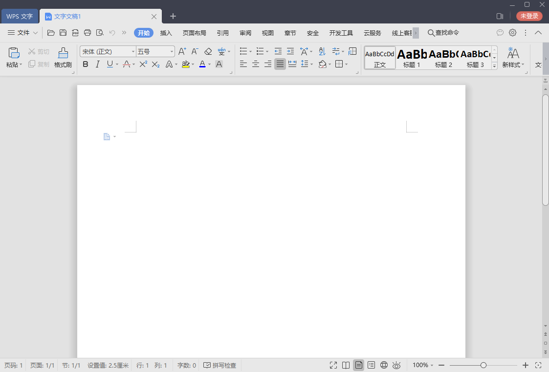Apply yellow text highlight color
This screenshot has width=549, height=372.
click(x=186, y=64)
